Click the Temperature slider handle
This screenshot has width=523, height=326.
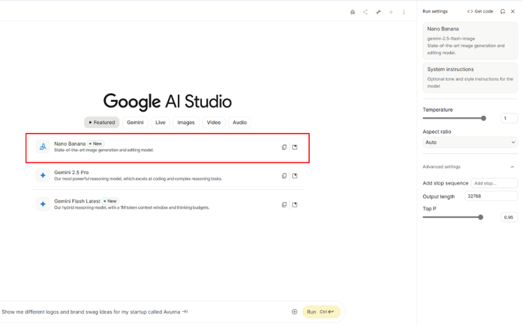(x=484, y=118)
